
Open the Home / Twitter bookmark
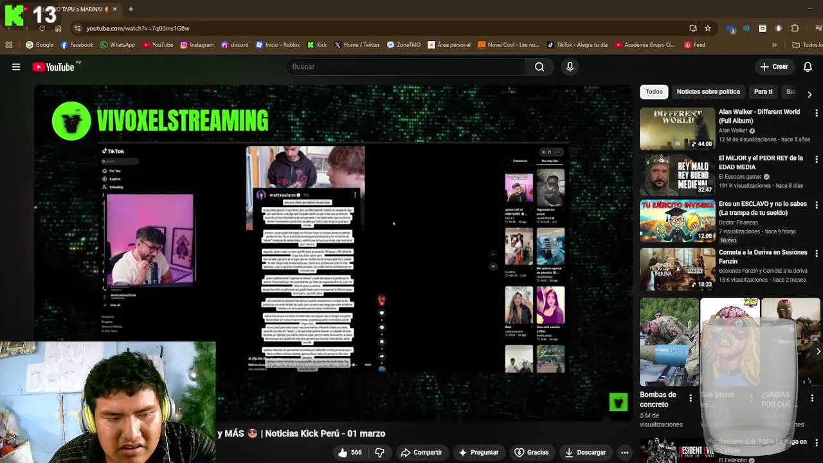[x=357, y=45]
